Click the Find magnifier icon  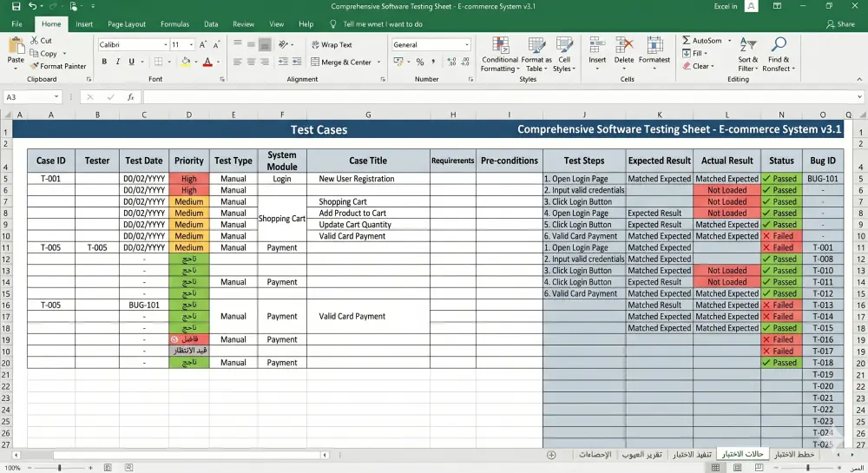(x=779, y=45)
